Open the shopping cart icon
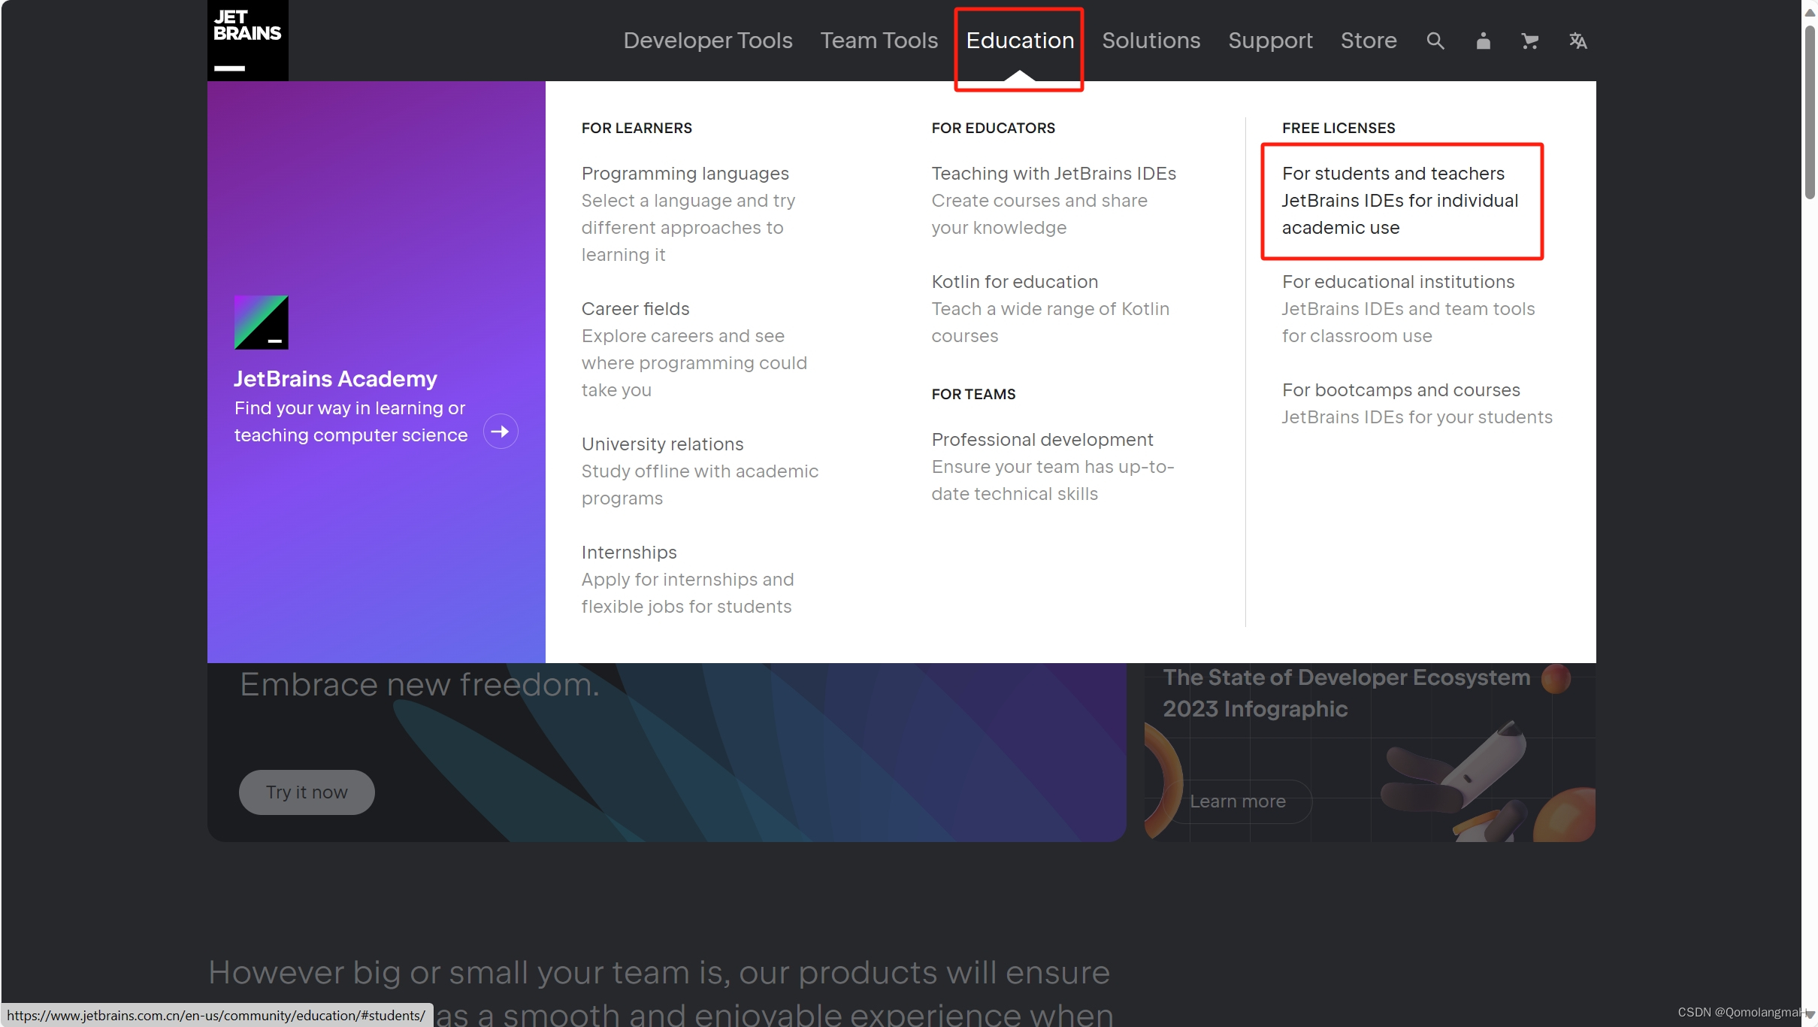 [x=1529, y=41]
